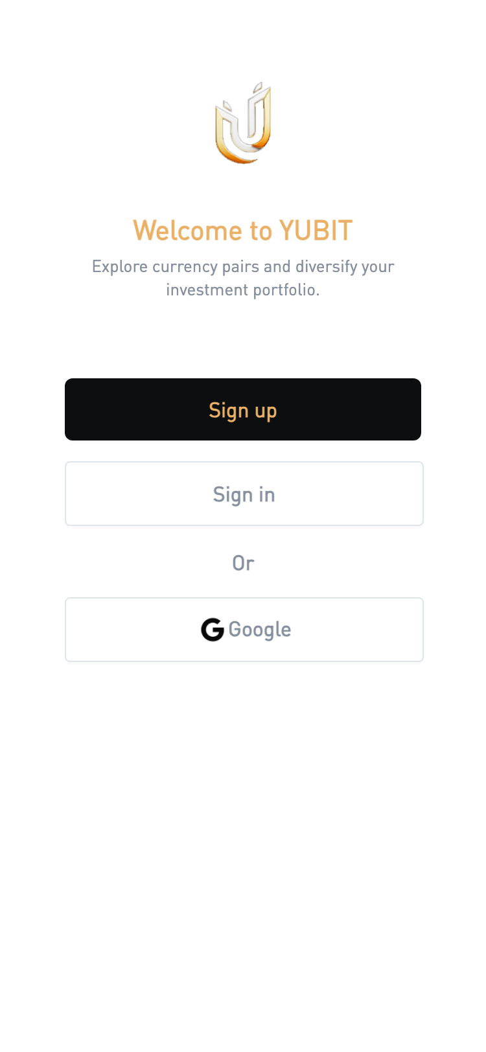
Task: Start account registration via Sign up
Action: coord(243,409)
